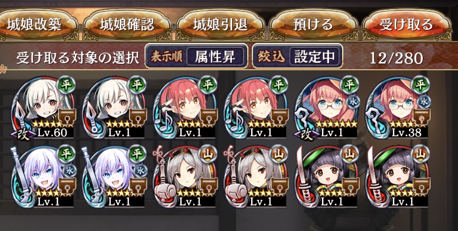Select first horned silver-haired hammer girl
Viewport: 458px width, 231px height.
[x=185, y=177]
